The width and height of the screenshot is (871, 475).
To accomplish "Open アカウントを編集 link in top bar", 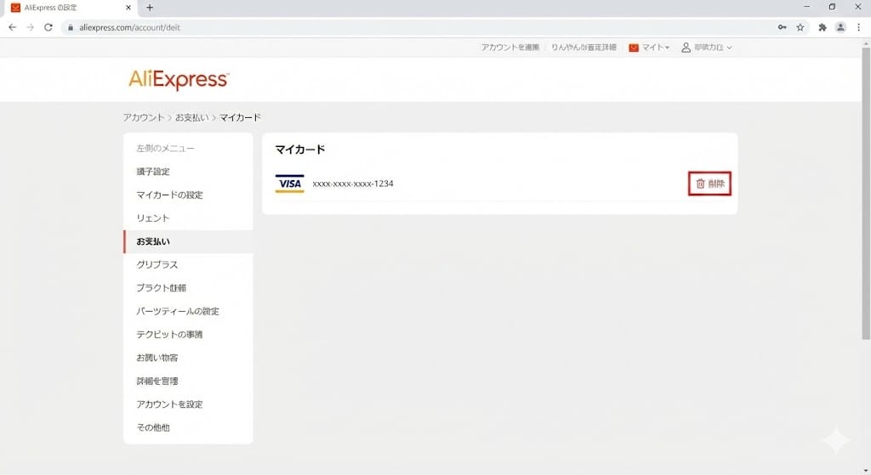I will [510, 48].
